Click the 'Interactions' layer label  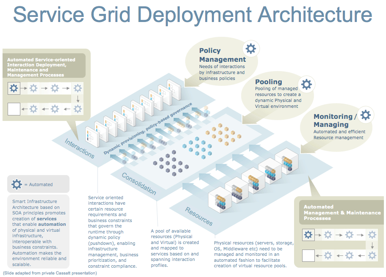point(80,148)
